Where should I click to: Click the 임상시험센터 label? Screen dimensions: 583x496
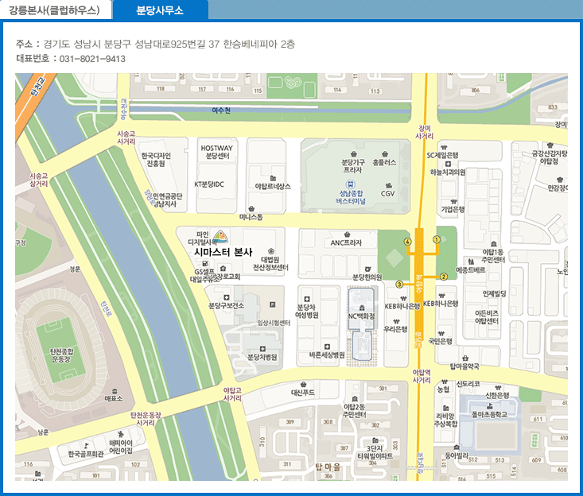(274, 324)
